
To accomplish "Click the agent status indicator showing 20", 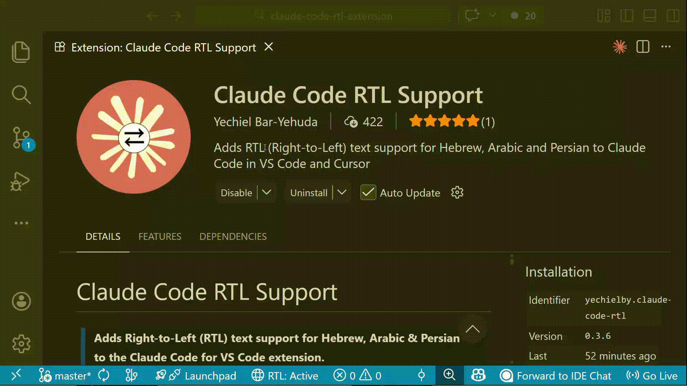I will pos(523,16).
